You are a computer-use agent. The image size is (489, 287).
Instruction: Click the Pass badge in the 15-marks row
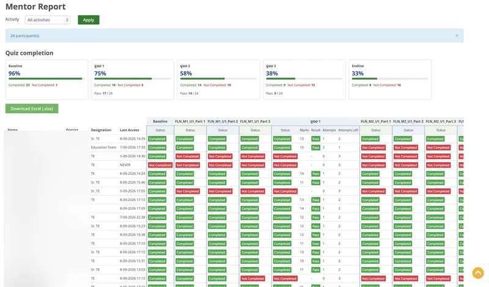click(x=315, y=147)
